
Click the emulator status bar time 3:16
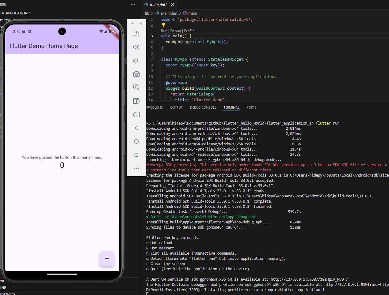[17, 31]
